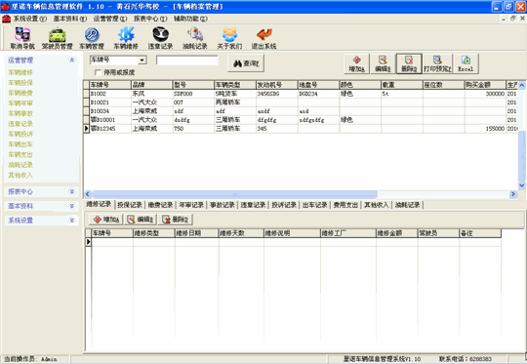Click the 取消导航 toolbar icon

(x=22, y=38)
